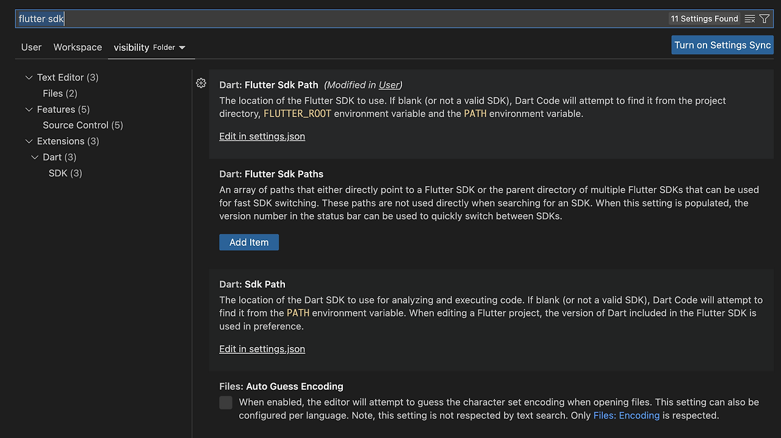
Task: Collapse the Text Editor tree section
Action: (x=29, y=77)
